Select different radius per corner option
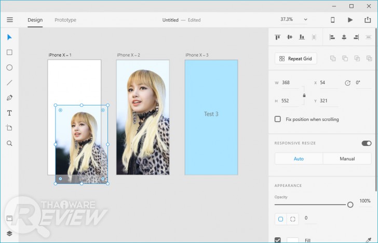 click(x=293, y=219)
